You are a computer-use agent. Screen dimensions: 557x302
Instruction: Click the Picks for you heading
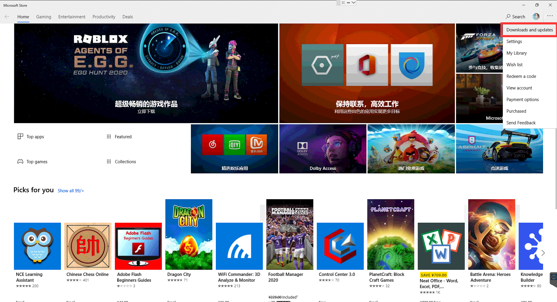click(34, 190)
